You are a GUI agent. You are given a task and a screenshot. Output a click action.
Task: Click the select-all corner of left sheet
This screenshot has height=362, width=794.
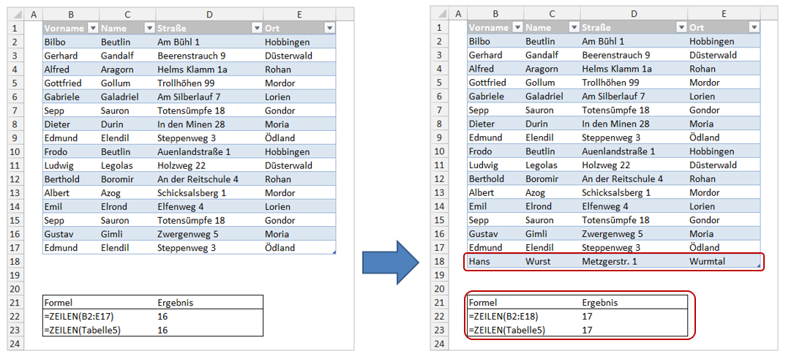(15, 14)
